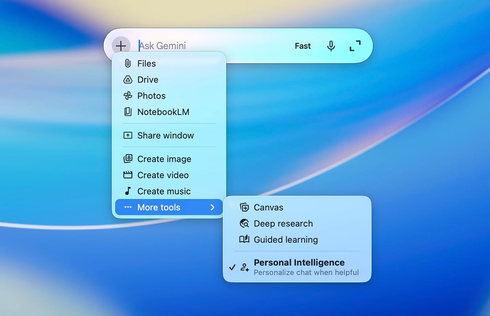Screen dimensions: 490x316
Task: Click the Canvas icon in the submenu
Action: tap(244, 207)
